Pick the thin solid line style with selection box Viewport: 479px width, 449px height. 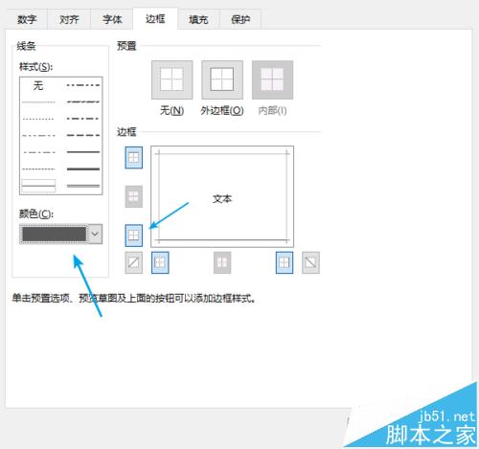38,186
